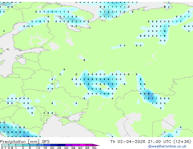Click the "25" legend label
This screenshot has width=193, height=149.
[x=59, y=148]
